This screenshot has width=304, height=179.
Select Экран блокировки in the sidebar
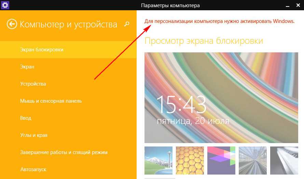coord(42,50)
